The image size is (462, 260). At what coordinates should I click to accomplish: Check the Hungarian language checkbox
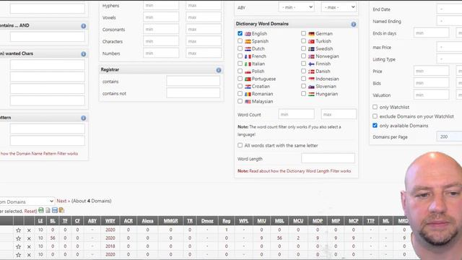click(x=303, y=93)
